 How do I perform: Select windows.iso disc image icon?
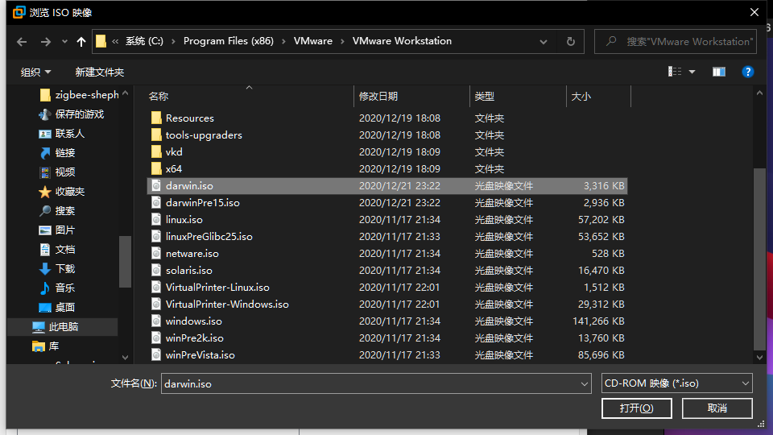[156, 321]
